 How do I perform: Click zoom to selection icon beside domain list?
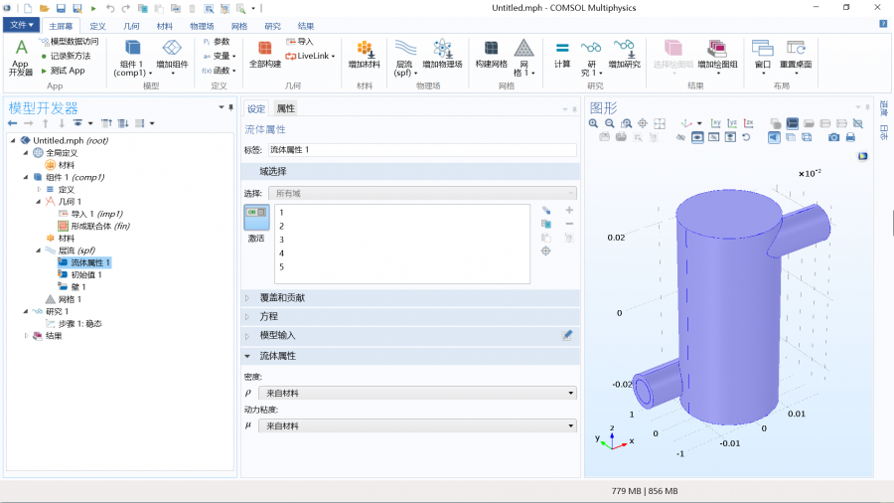tap(546, 251)
